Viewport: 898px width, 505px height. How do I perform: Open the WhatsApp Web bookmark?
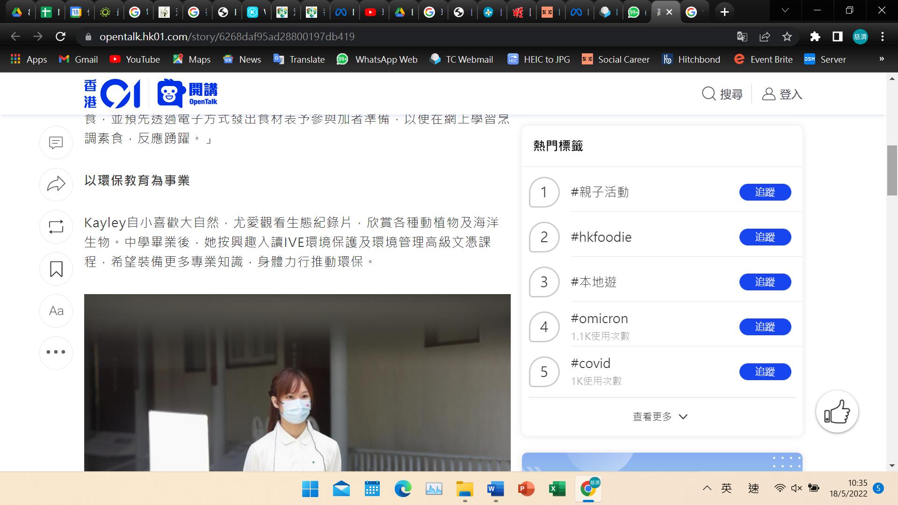point(377,59)
